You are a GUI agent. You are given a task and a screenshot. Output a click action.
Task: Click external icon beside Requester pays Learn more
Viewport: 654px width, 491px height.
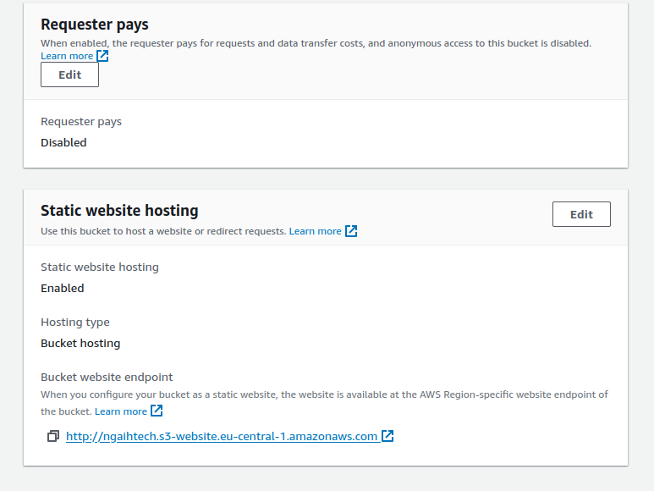(x=102, y=56)
